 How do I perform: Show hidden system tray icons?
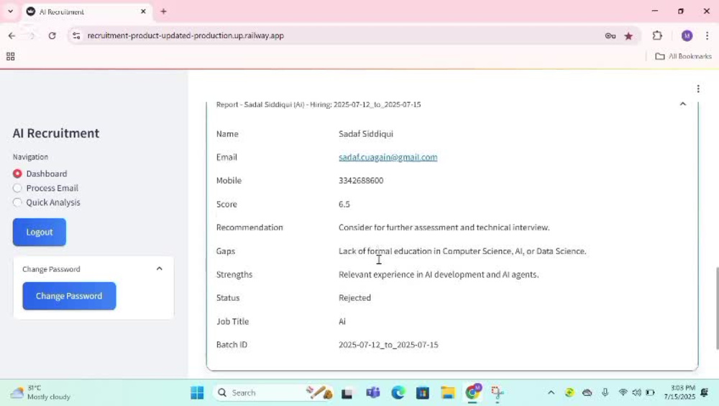tap(551, 392)
